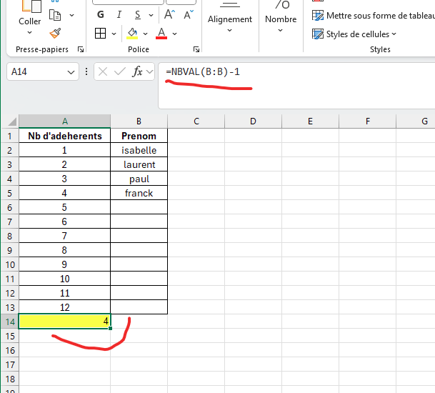Viewport: 435px width, 393px height.
Task: Click the red font color icon
Action: [161, 33]
